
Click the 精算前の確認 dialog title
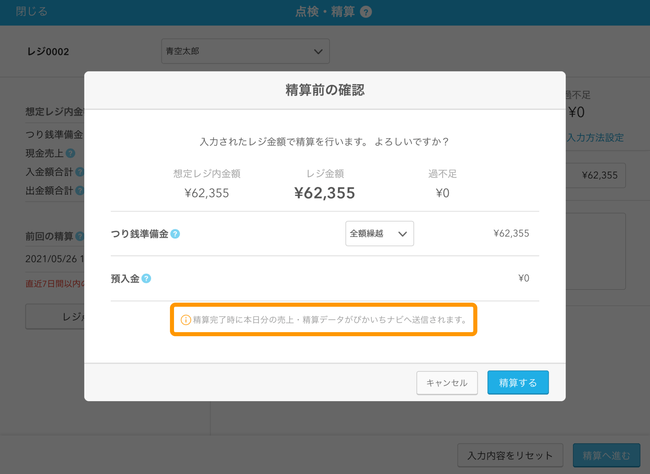click(325, 90)
